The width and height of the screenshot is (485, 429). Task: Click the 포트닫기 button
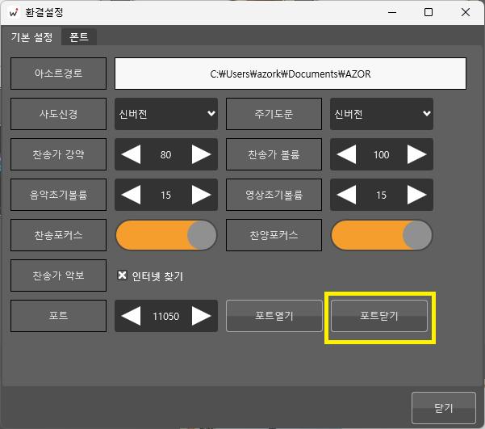click(379, 316)
